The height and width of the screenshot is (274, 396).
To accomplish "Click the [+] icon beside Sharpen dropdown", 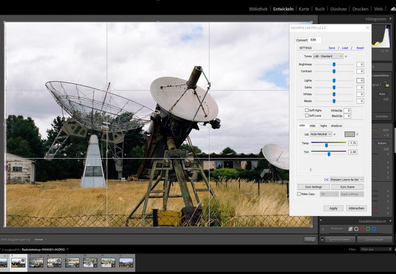I will click(x=326, y=180).
